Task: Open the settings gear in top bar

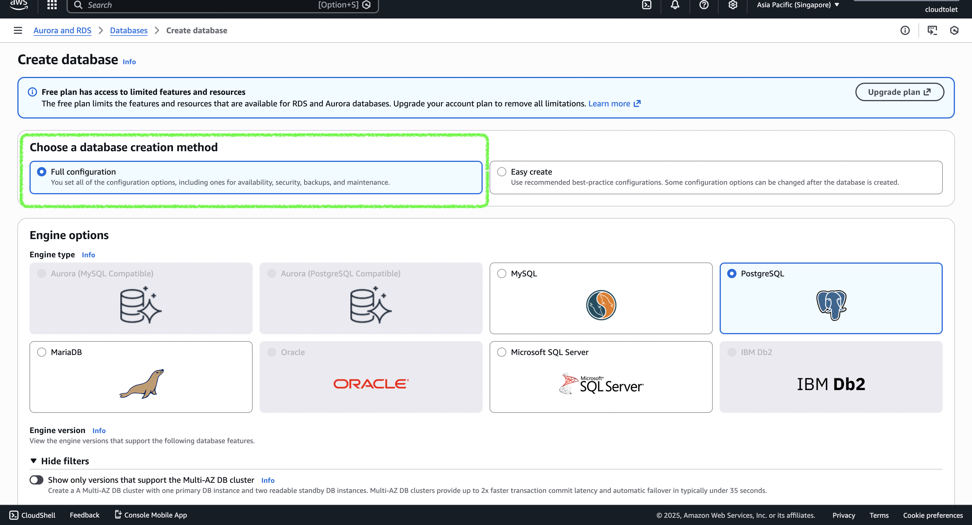Action: coord(733,5)
